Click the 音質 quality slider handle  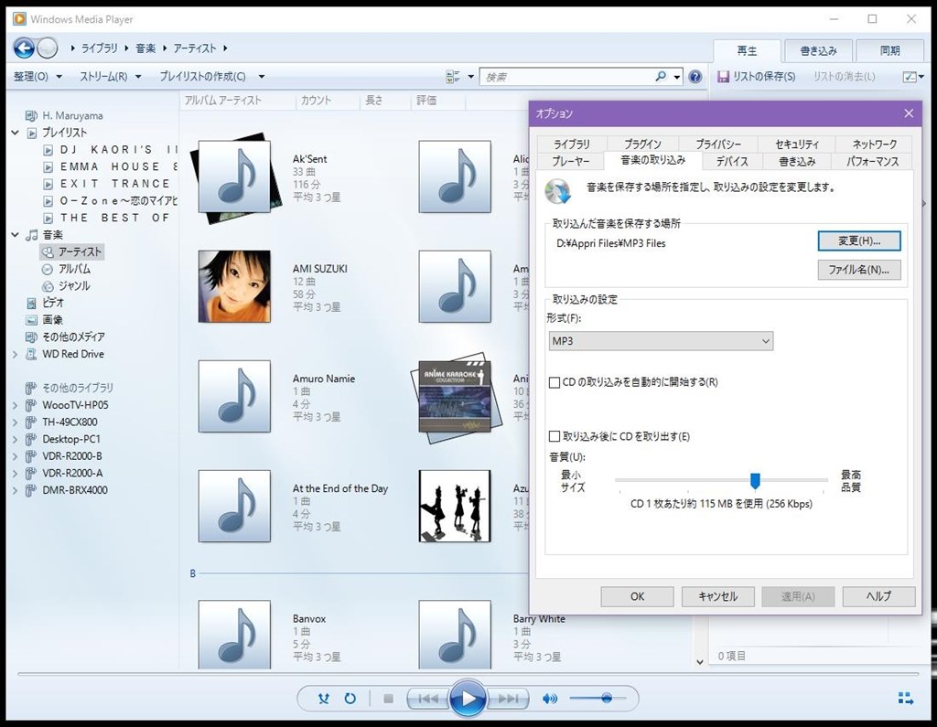pyautogui.click(x=755, y=480)
